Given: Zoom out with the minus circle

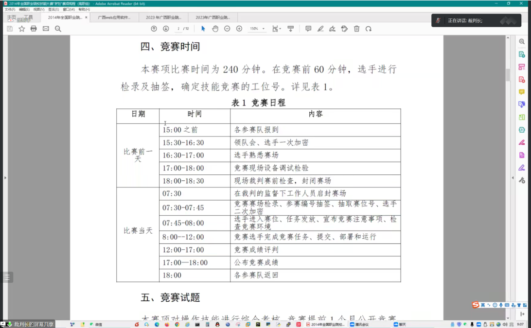Looking at the screenshot, I should (x=227, y=29).
